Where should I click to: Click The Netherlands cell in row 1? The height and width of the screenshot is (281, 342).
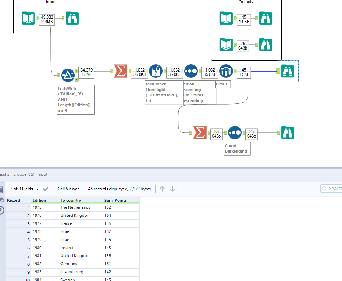81,207
